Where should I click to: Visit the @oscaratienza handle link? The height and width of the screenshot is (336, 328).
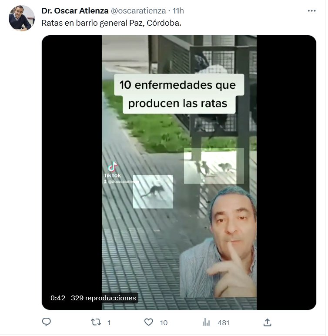pyautogui.click(x=139, y=11)
